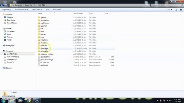The image size is (184, 103).
Task: Select the jboss-modules.jar file icon
Action: pyautogui.click(x=39, y=60)
